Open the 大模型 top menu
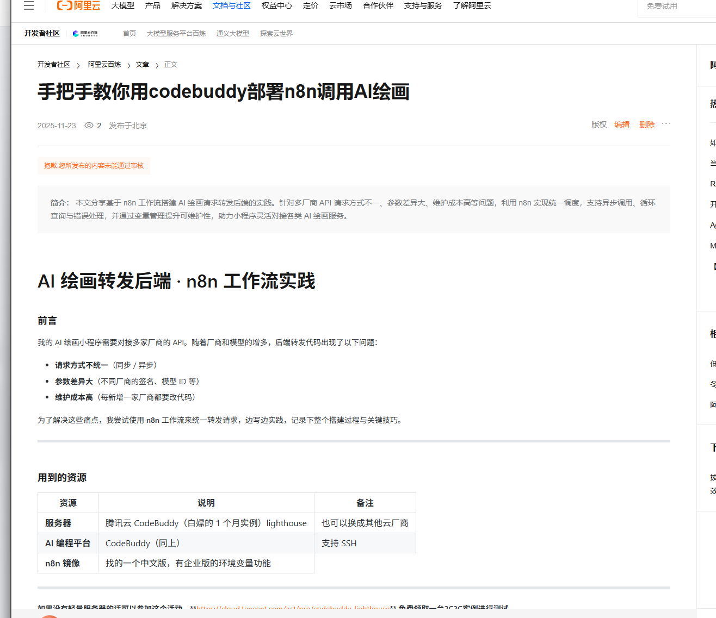Screen dimensions: 716x618 pos(123,6)
